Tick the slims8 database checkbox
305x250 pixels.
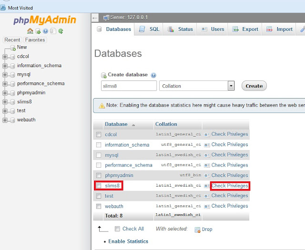(x=99, y=186)
